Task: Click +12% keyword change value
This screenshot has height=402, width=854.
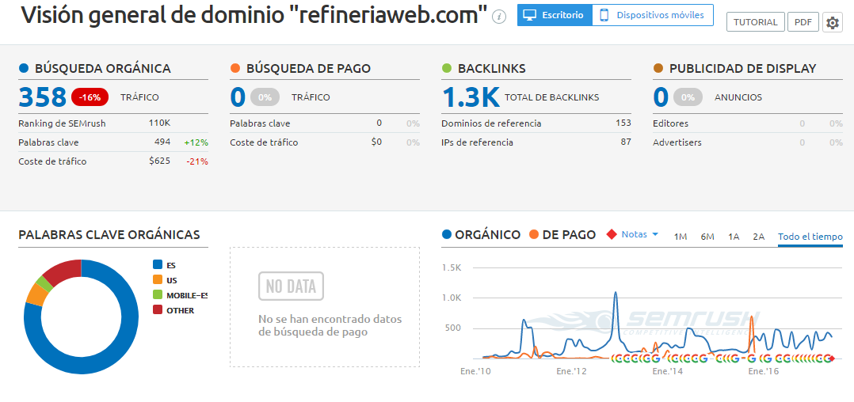Action: coord(196,142)
